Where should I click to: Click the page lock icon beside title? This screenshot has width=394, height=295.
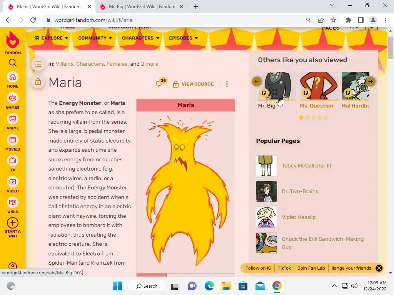point(38,81)
